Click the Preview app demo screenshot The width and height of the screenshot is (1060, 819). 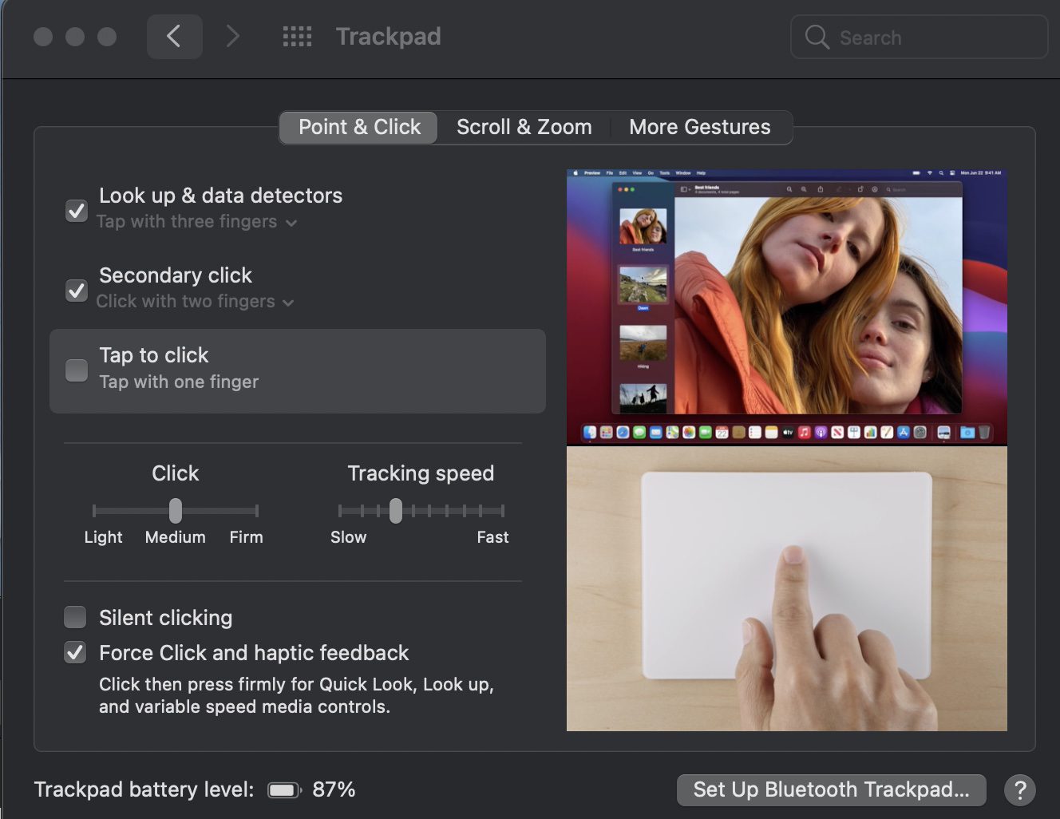tap(786, 307)
